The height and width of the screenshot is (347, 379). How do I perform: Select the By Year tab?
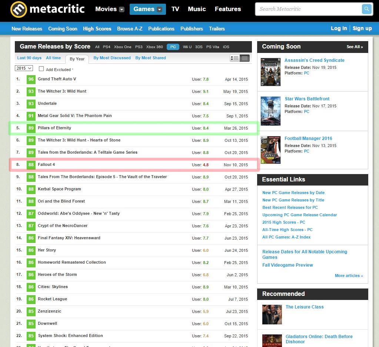[x=77, y=59]
